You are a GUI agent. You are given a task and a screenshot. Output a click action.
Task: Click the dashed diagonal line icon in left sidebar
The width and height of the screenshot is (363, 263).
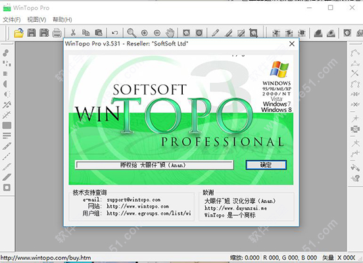[x=7, y=156]
